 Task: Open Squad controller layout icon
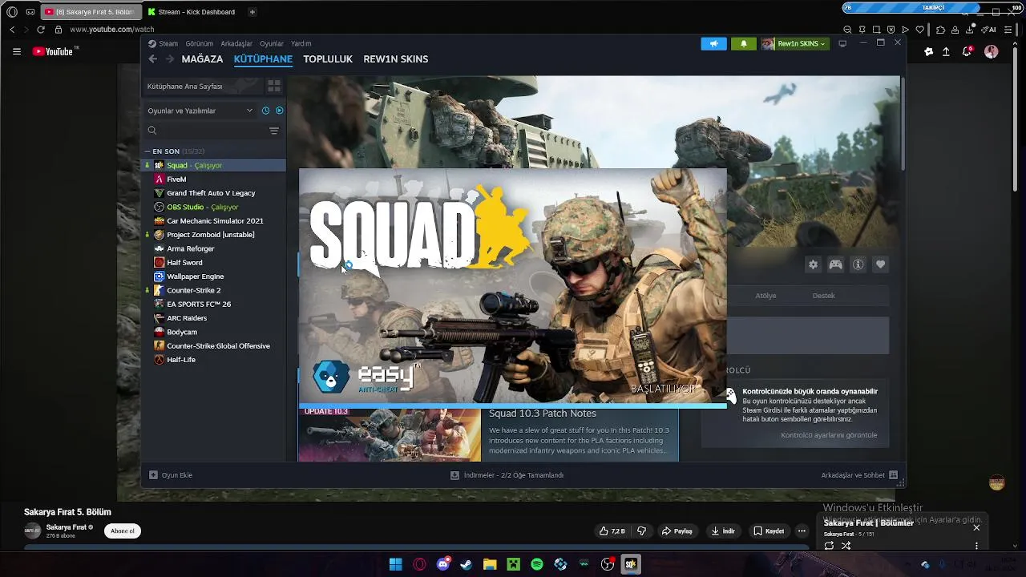tap(835, 264)
